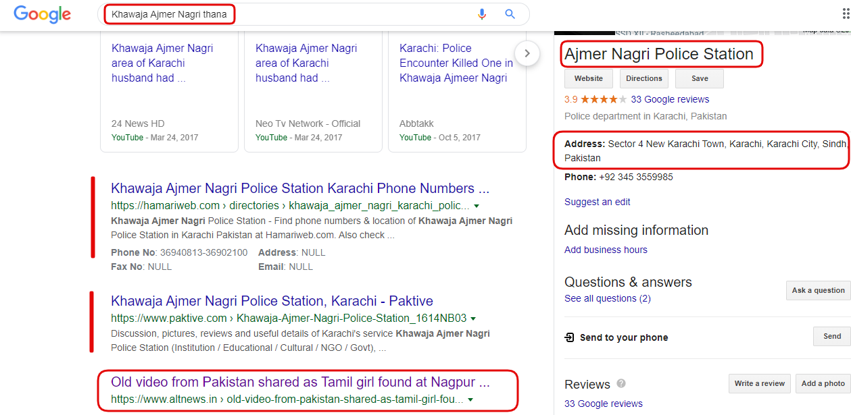
Task: Advance the video carousel with the next arrow
Action: point(527,53)
